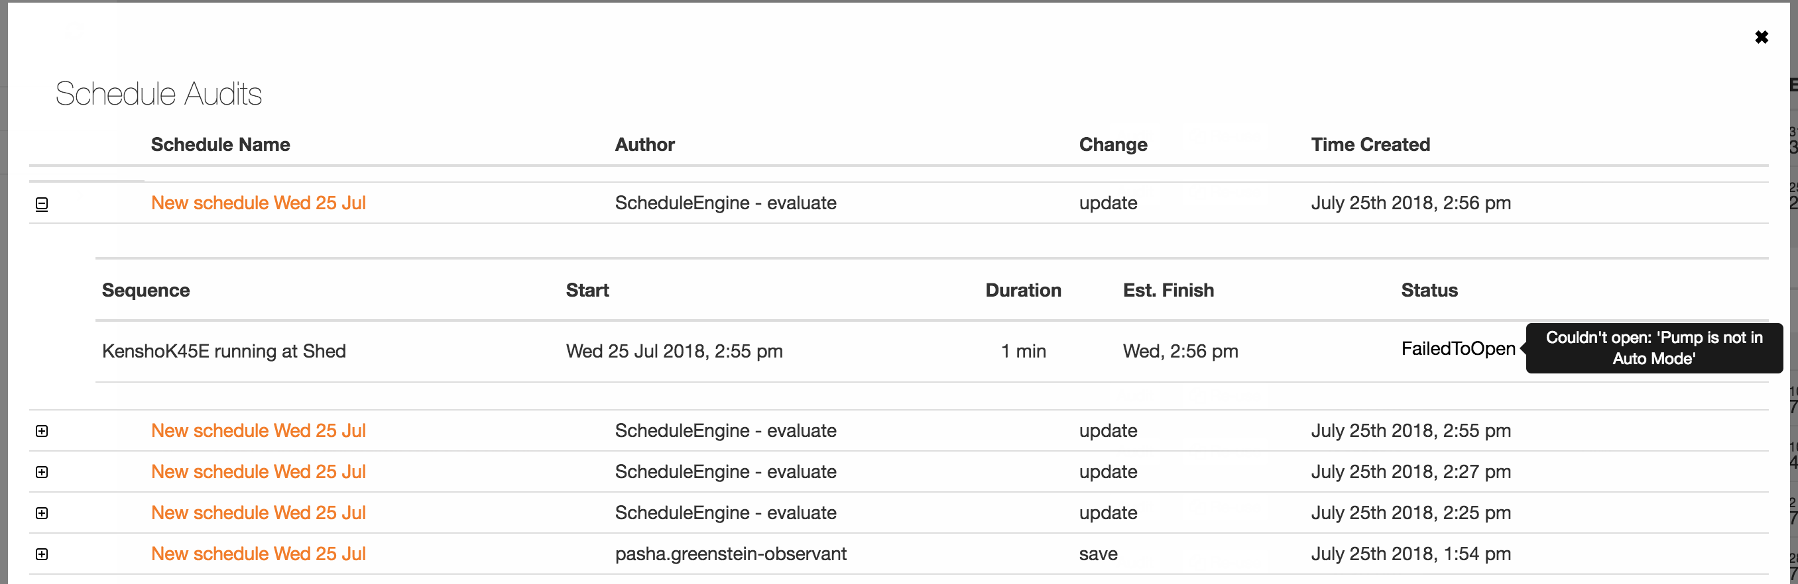Select the KenshoK45E running at Shed sequence
The image size is (1798, 584).
[224, 351]
